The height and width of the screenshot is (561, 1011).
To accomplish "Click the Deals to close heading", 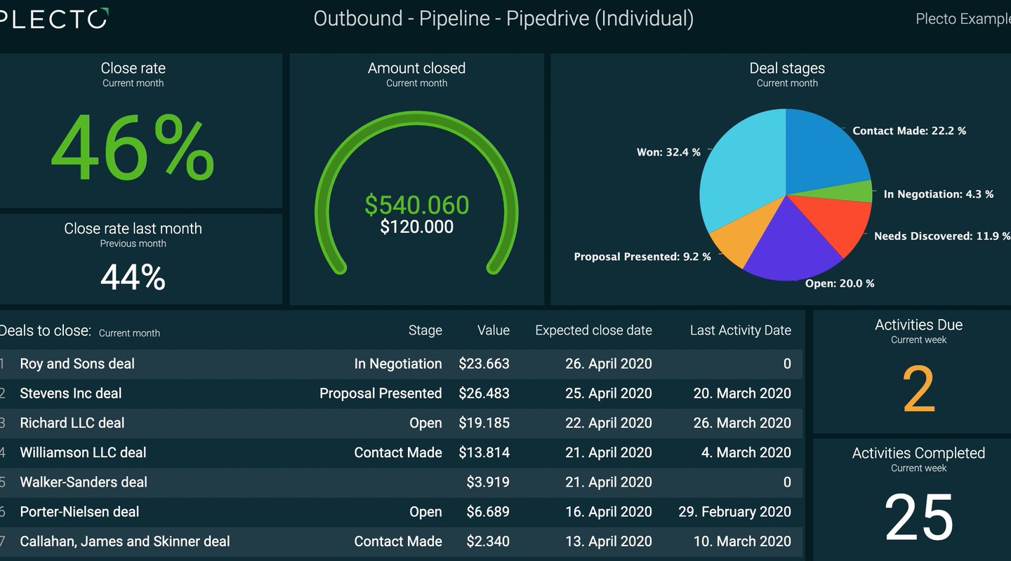I will [46, 330].
